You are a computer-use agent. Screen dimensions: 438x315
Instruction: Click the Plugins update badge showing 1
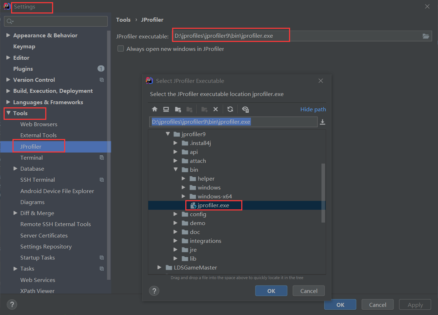[x=101, y=69]
